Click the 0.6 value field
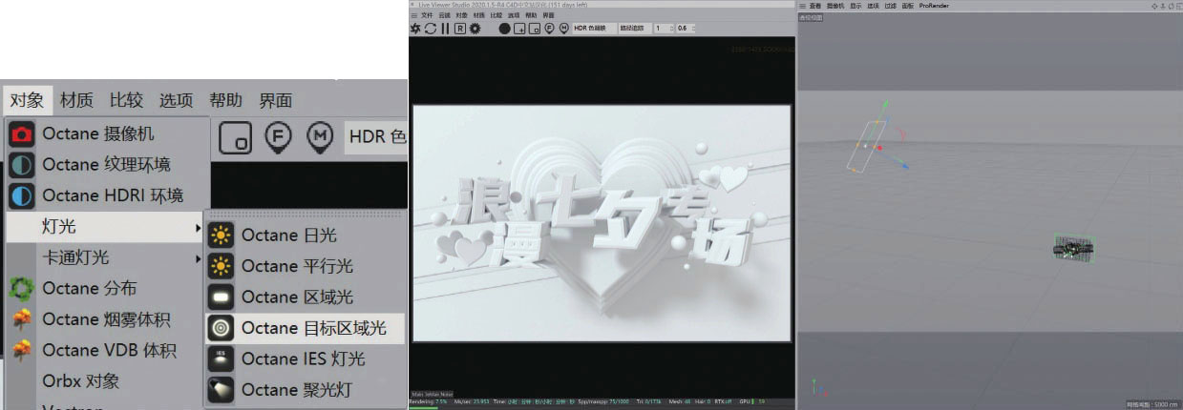The width and height of the screenshot is (1183, 410). pyautogui.click(x=686, y=29)
